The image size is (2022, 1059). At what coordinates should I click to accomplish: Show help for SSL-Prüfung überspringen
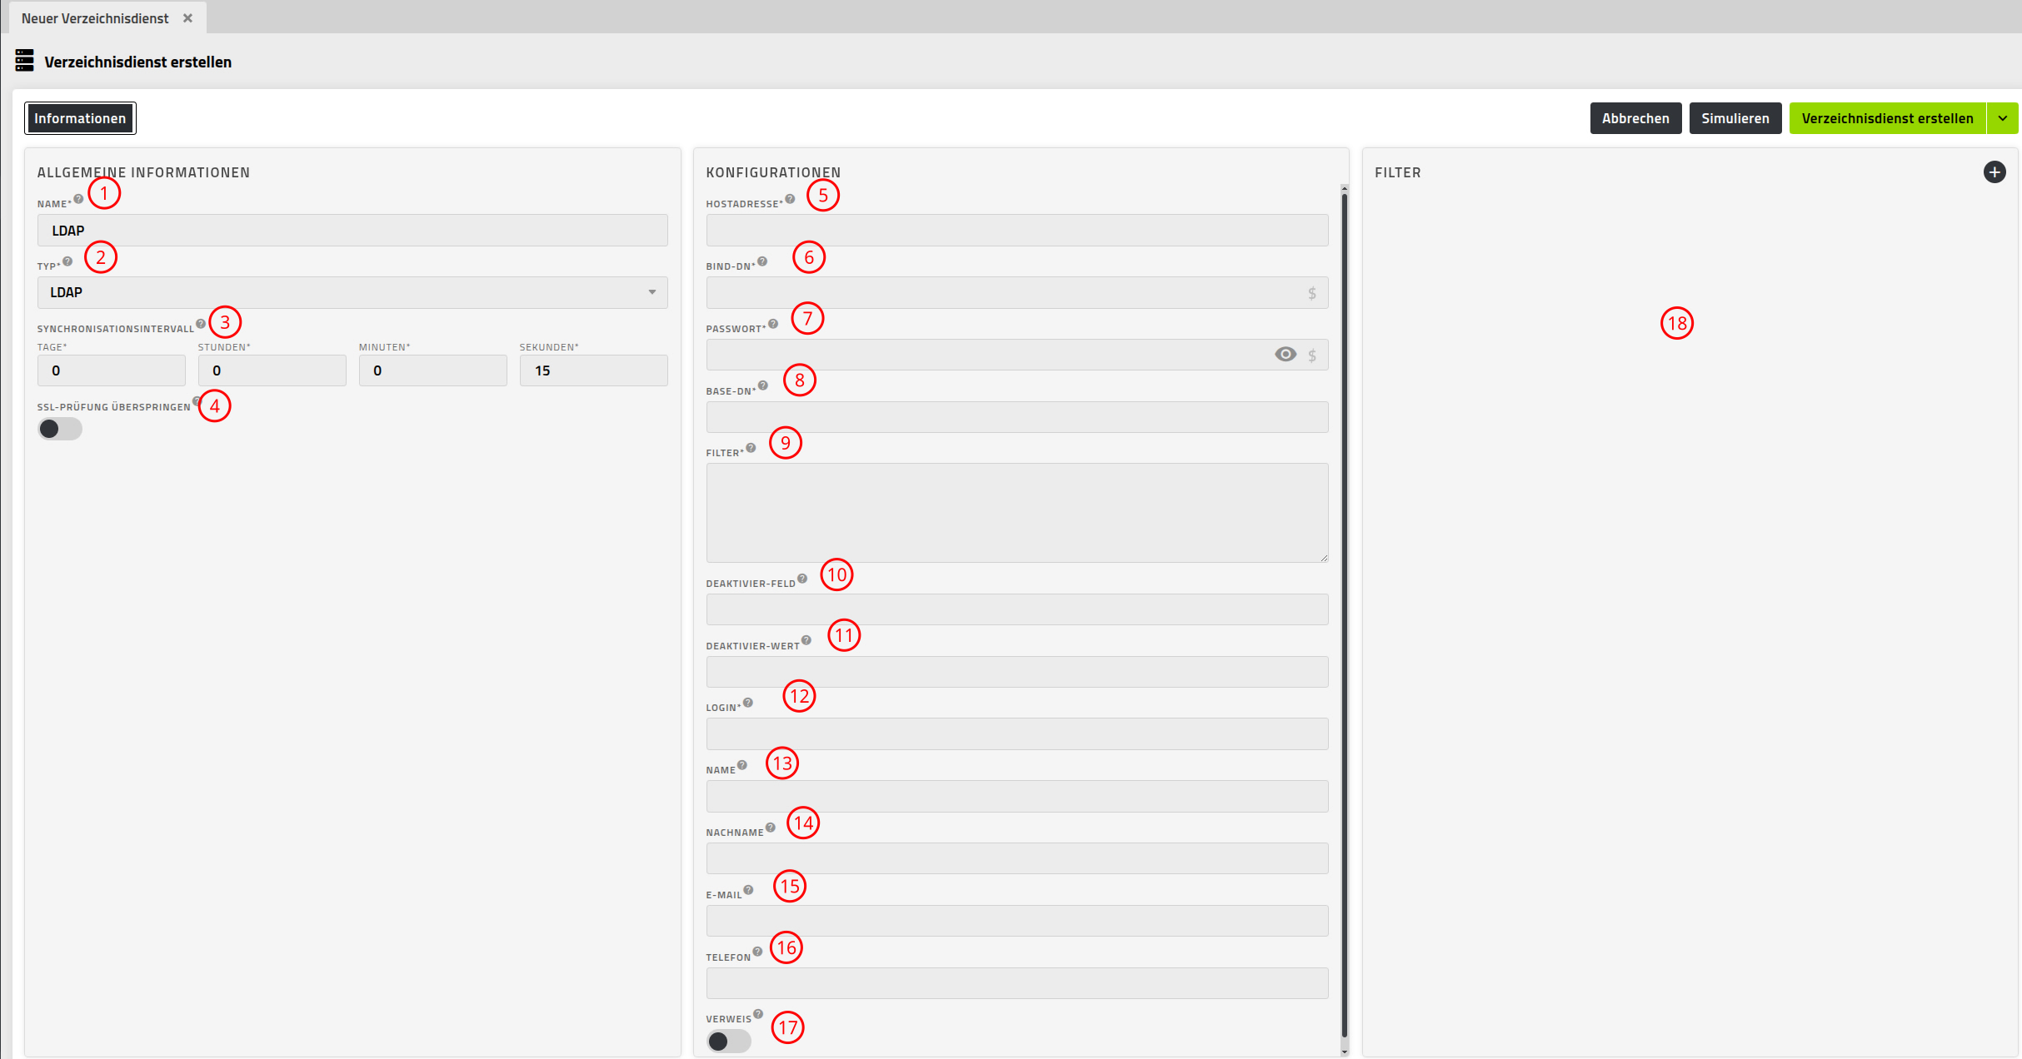(x=197, y=401)
